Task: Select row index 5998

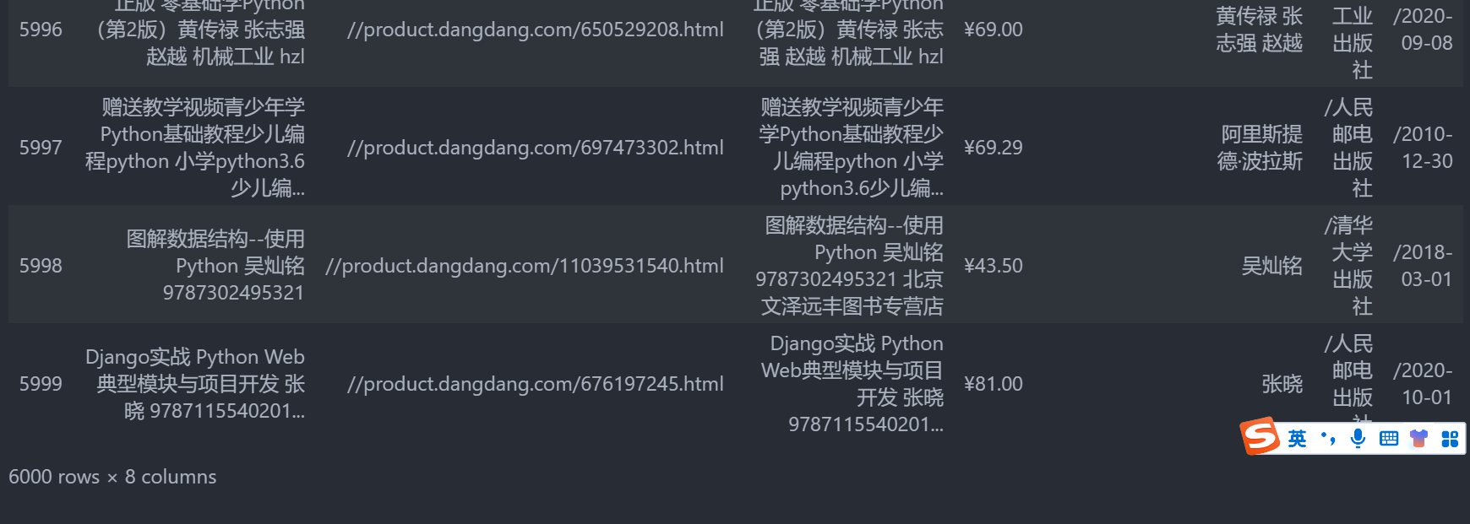Action: coord(41,266)
